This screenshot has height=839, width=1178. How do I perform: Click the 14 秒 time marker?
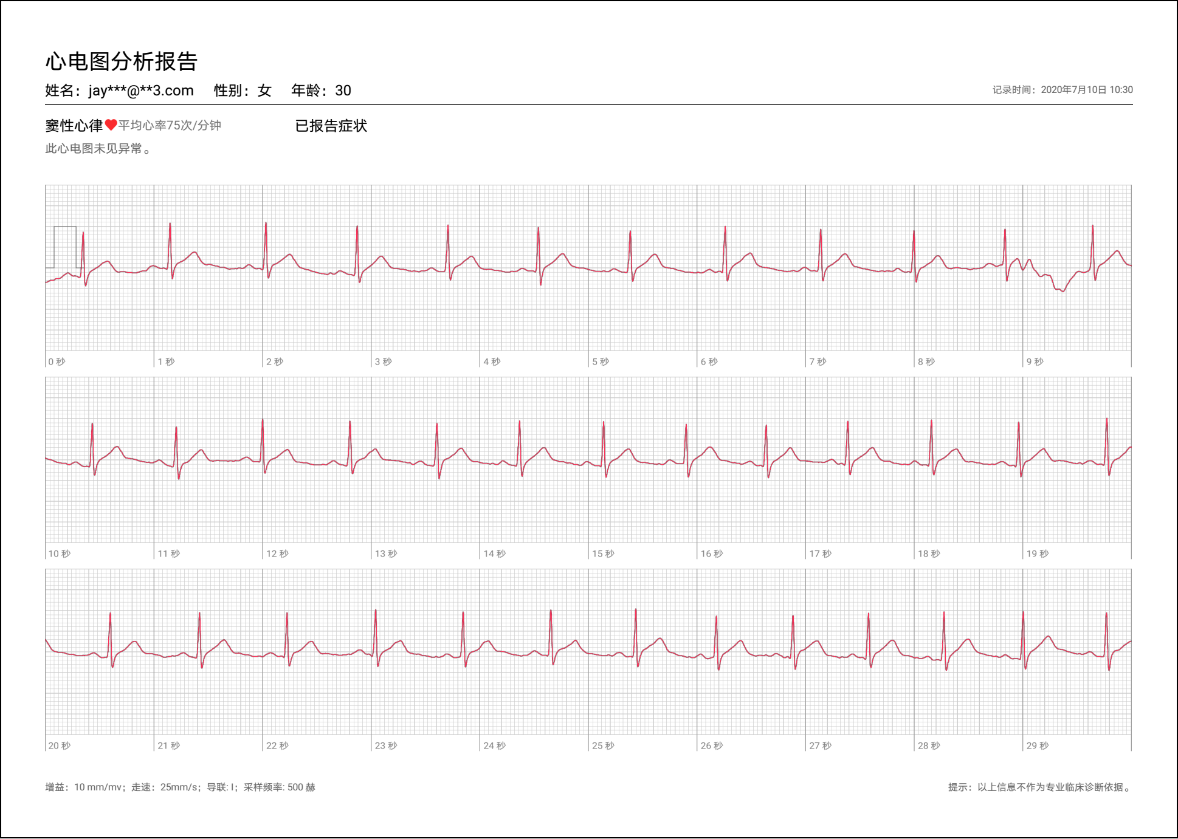click(495, 553)
